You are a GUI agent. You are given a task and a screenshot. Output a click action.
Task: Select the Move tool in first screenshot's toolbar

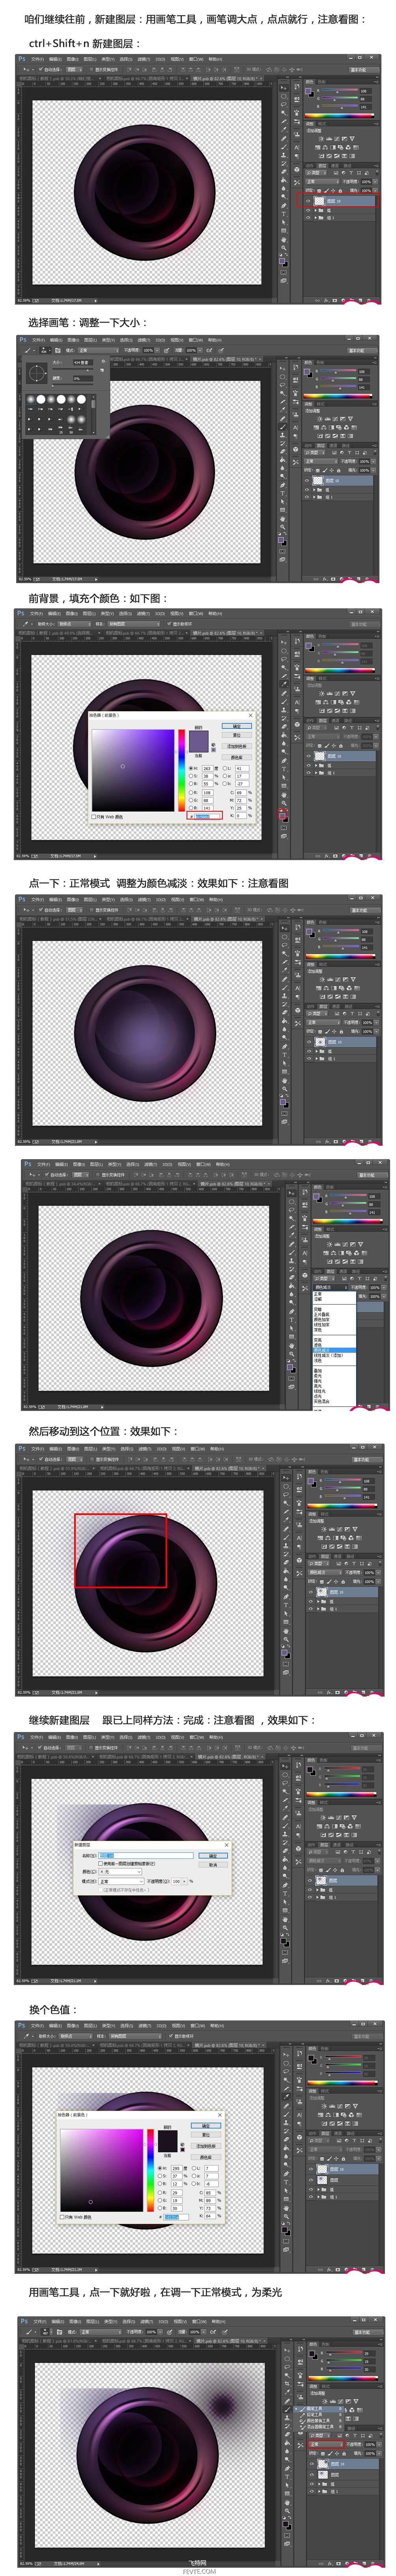pyautogui.click(x=284, y=88)
